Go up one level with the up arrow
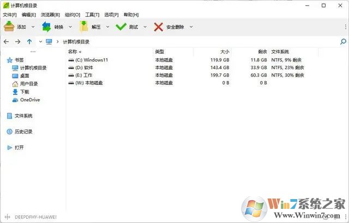349x223 pixels. tap(29, 41)
